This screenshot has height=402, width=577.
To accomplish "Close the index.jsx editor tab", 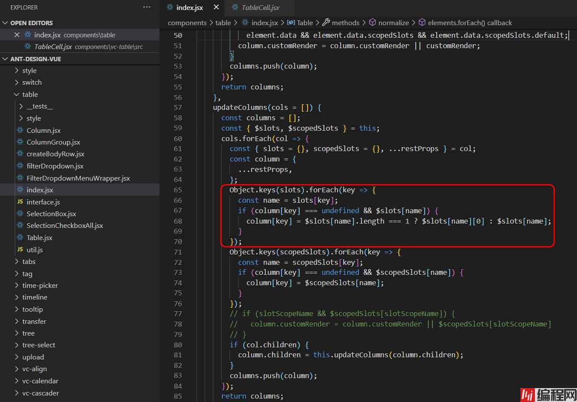I will coord(216,7).
